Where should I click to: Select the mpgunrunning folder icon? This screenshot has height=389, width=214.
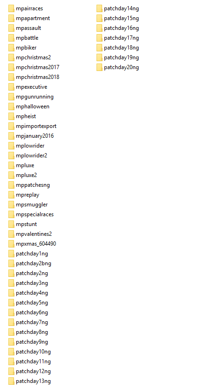11,97
